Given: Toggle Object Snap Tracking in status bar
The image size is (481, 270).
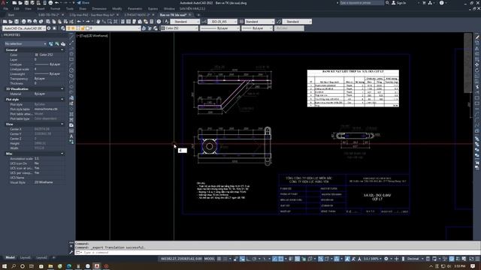Looking at the screenshot, I should click(274, 259).
